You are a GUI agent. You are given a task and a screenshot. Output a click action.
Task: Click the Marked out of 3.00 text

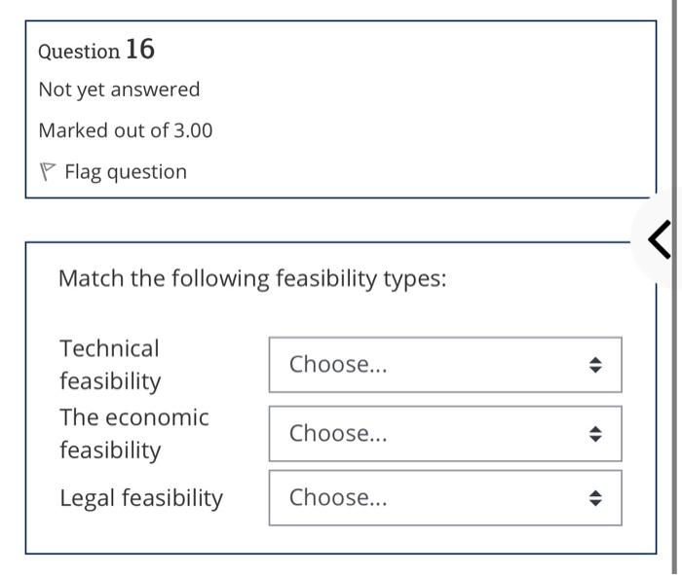point(125,130)
